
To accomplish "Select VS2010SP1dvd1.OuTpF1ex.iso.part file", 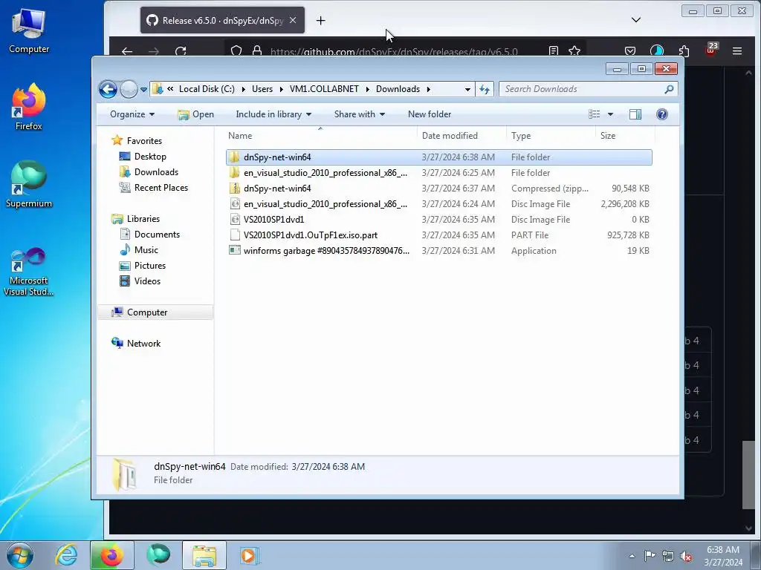I will pyautogui.click(x=438, y=235).
